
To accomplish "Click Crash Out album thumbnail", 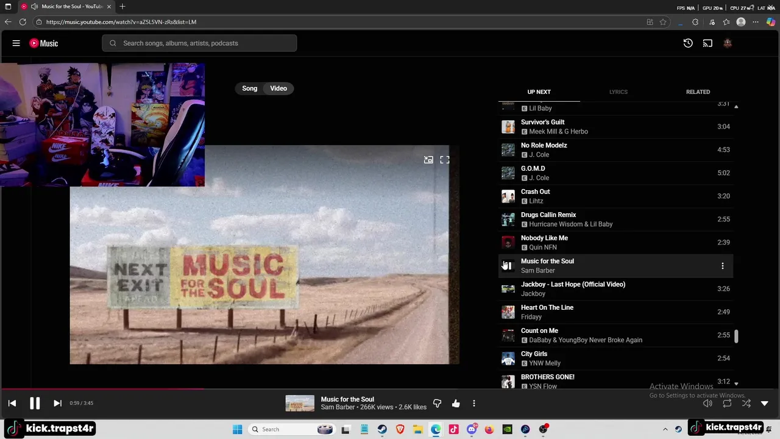I will point(508,196).
